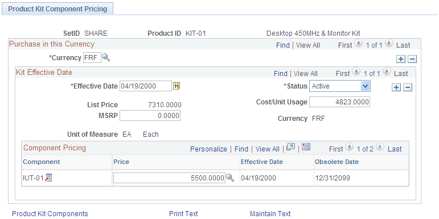Open the Print Text link
The image size is (439, 219).
(x=183, y=214)
